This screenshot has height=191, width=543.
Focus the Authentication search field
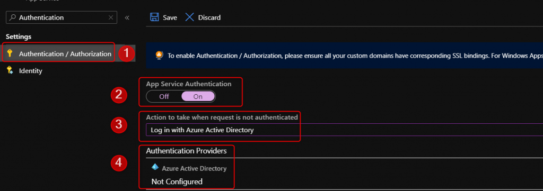point(63,17)
